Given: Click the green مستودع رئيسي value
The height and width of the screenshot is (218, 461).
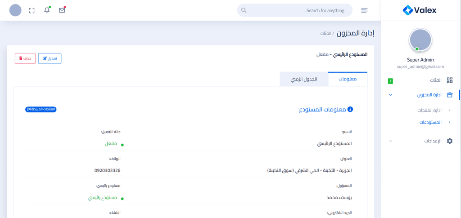Looking at the screenshot, I should point(102,198).
